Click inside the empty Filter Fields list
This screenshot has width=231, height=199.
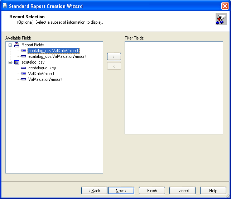click(x=174, y=88)
